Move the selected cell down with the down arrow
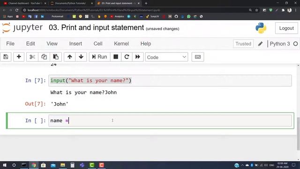Screen dimensions: 300x169 (81, 57)
